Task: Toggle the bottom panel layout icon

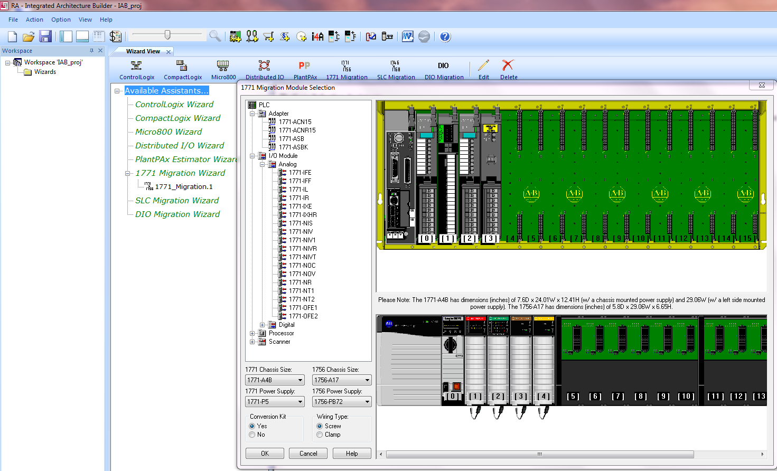Action: coord(82,36)
